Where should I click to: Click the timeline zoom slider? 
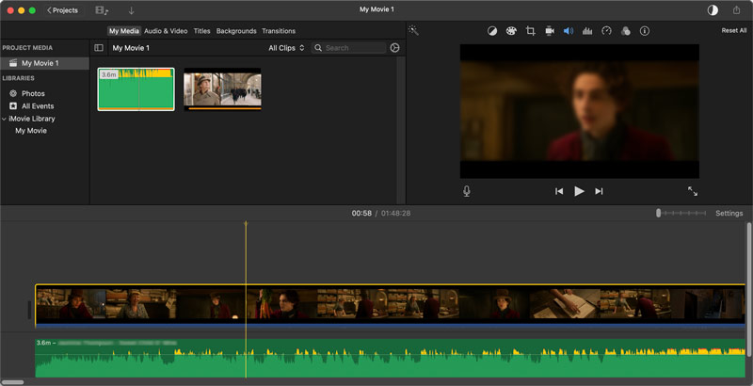(681, 213)
